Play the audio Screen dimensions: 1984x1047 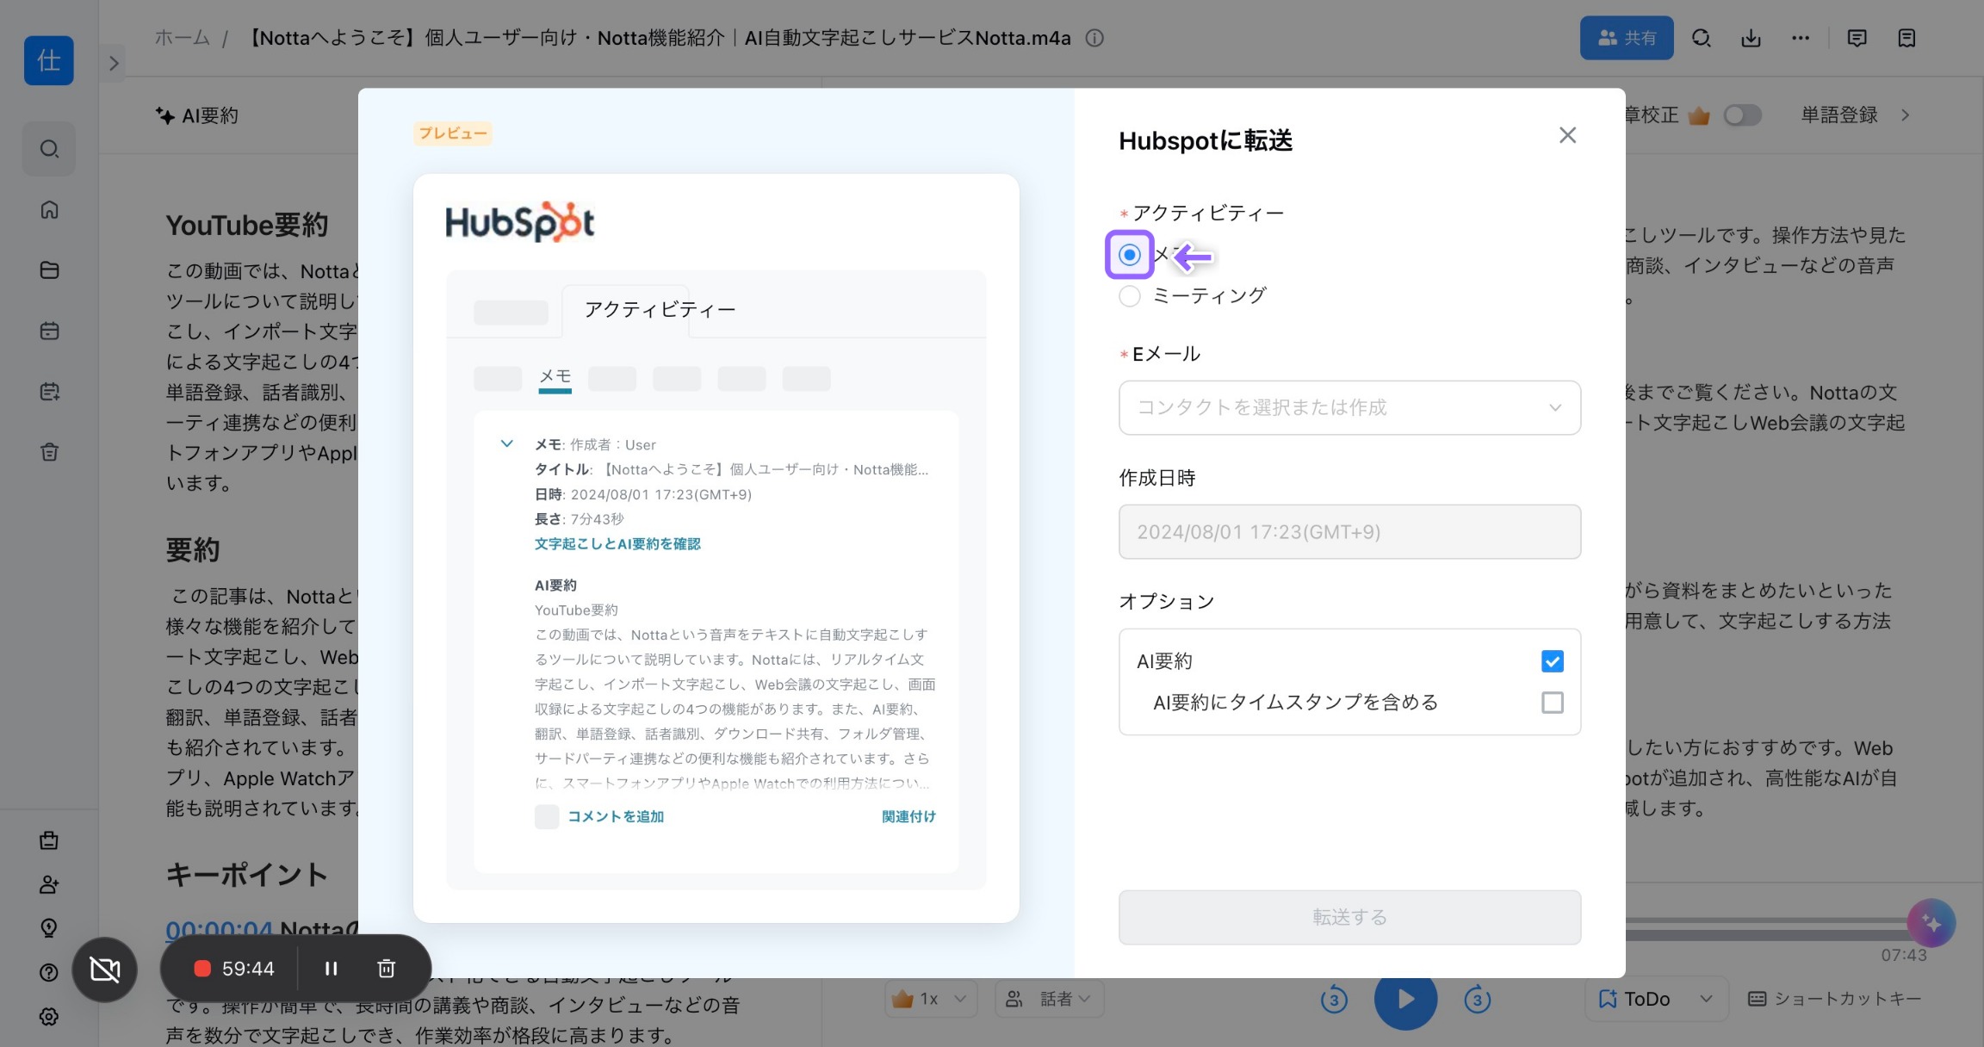[x=1405, y=999]
